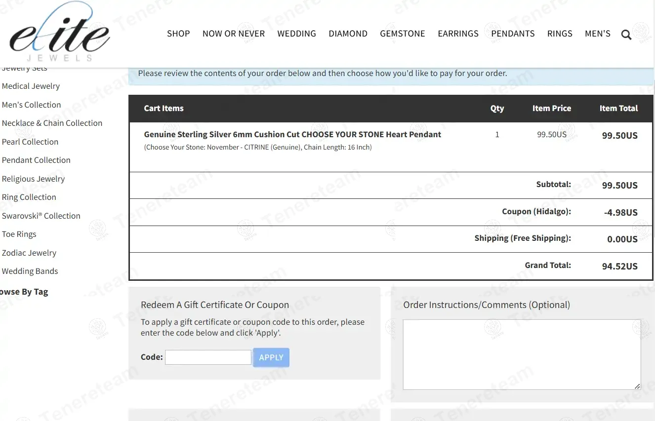The image size is (655, 421).
Task: Select the item price 99.50US cell
Action: [x=552, y=134]
